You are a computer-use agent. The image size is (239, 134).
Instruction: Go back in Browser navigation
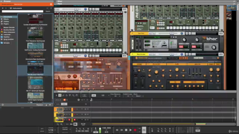[3, 8]
